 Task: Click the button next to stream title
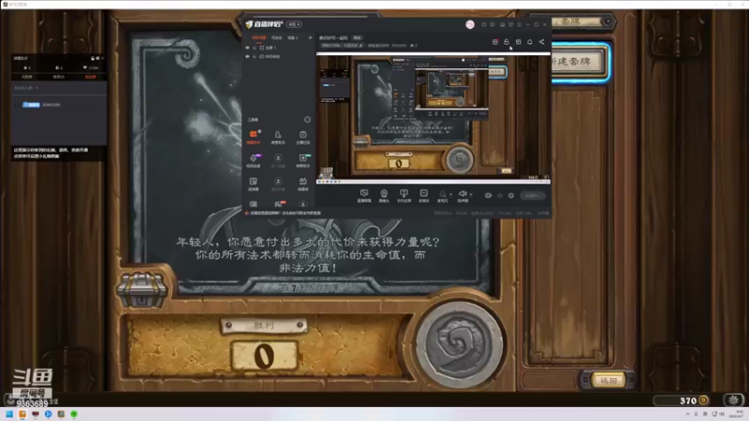[x=357, y=37]
